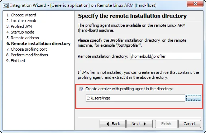Click the archive directory C:\Users\ingo field
The image size is (206, 133).
[135, 98]
